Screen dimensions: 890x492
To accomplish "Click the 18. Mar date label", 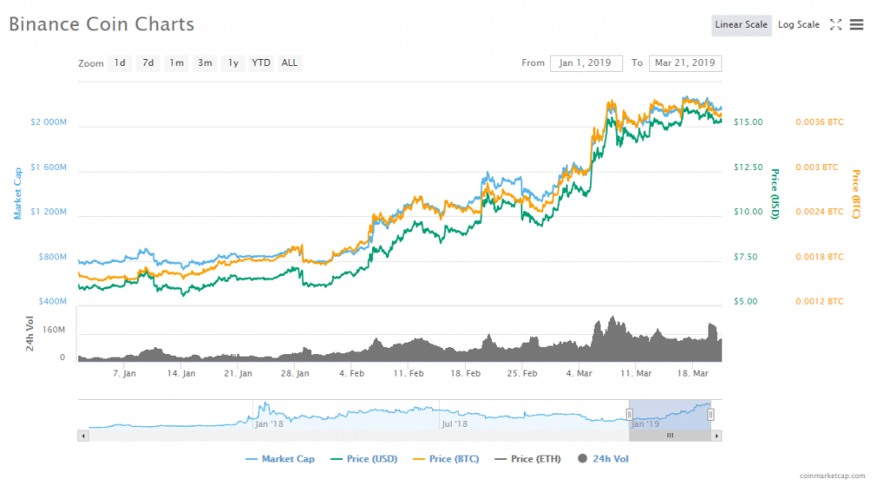I will 693,373.
